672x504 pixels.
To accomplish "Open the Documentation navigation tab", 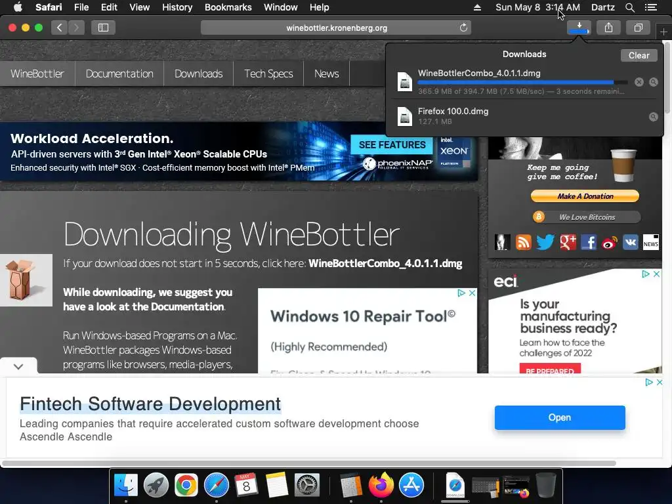I will [x=119, y=73].
